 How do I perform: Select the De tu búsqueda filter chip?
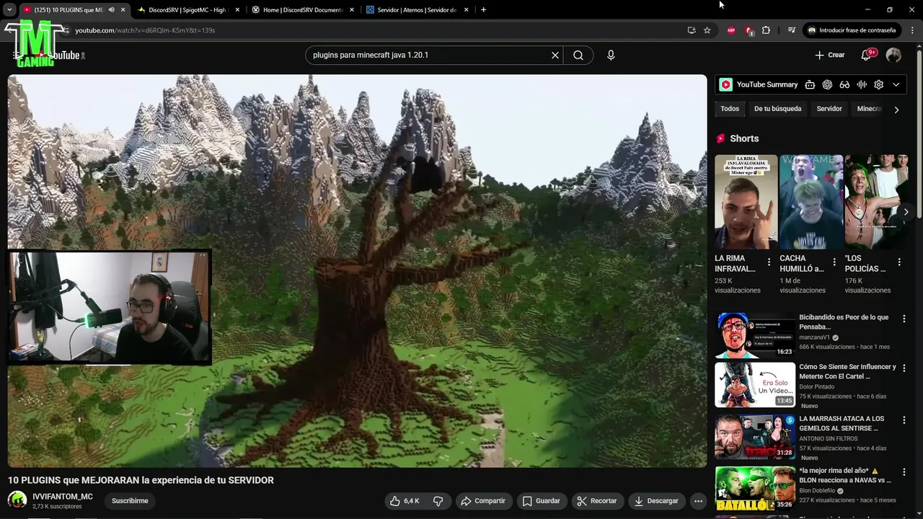click(777, 109)
